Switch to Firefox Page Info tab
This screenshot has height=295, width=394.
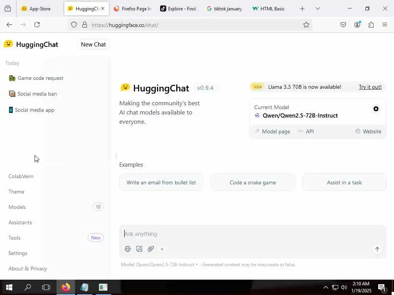(132, 8)
